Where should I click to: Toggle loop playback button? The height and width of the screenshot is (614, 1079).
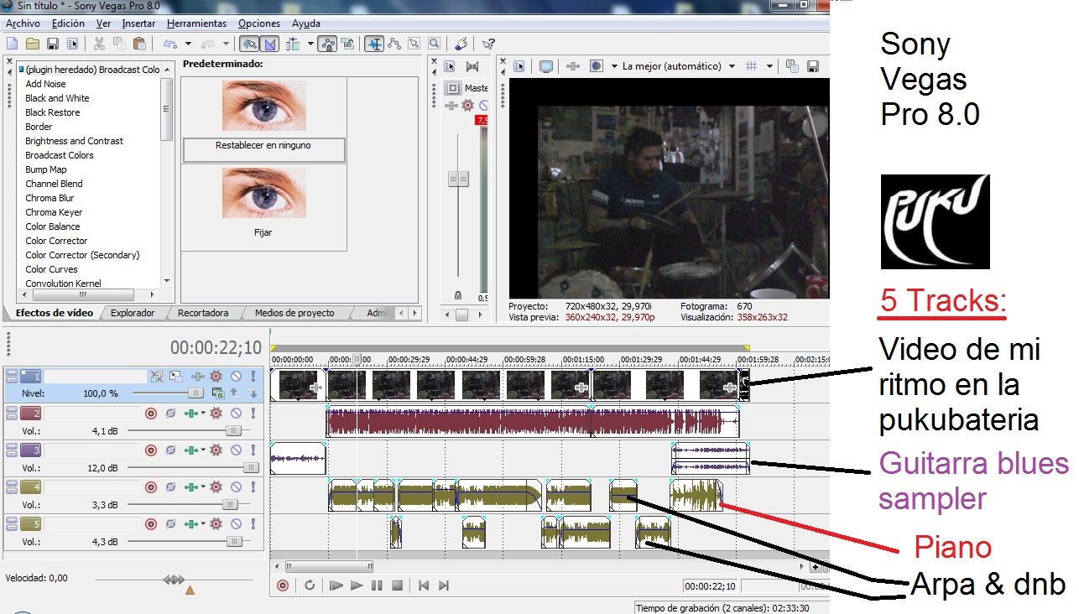[x=310, y=585]
